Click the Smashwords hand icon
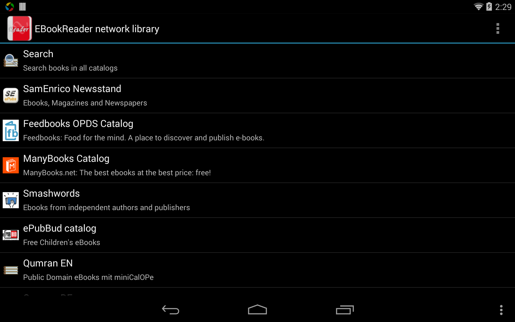 pyautogui.click(x=11, y=200)
